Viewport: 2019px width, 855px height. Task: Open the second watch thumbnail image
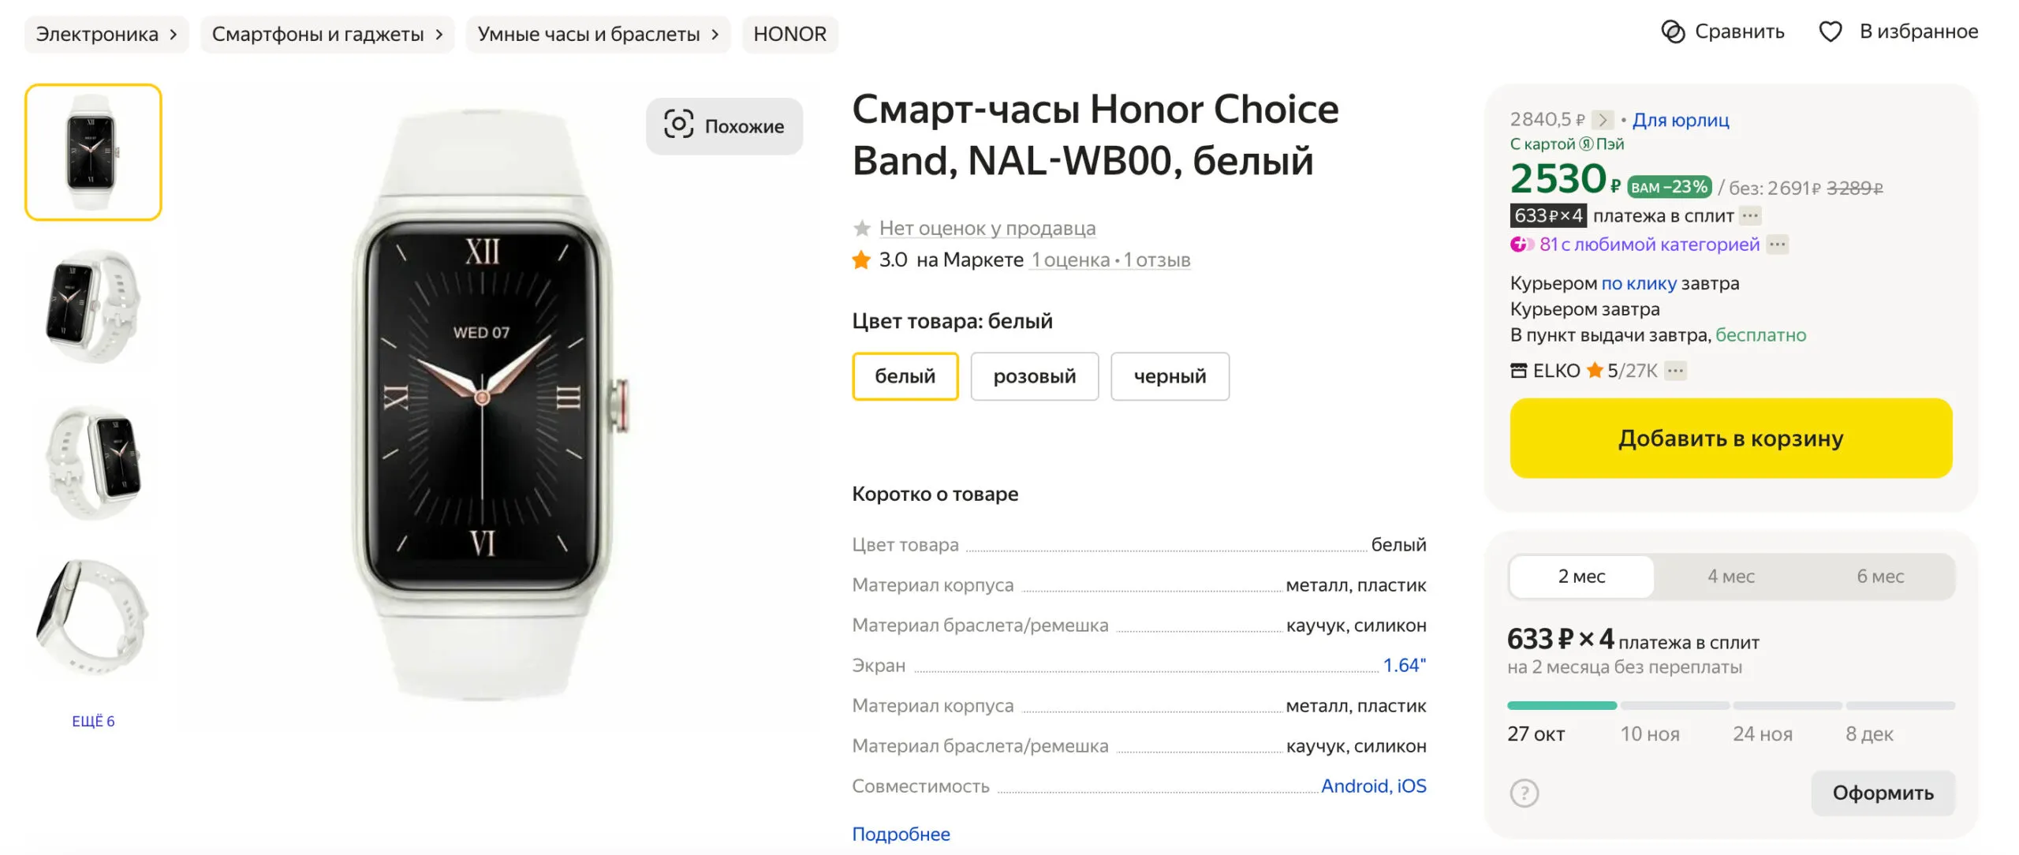pyautogui.click(x=93, y=306)
